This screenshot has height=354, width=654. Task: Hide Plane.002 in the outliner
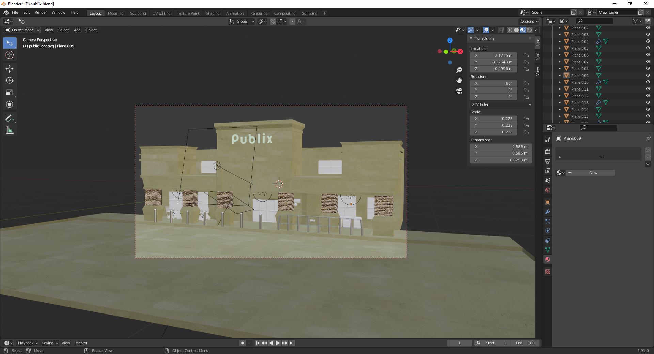[648, 28]
